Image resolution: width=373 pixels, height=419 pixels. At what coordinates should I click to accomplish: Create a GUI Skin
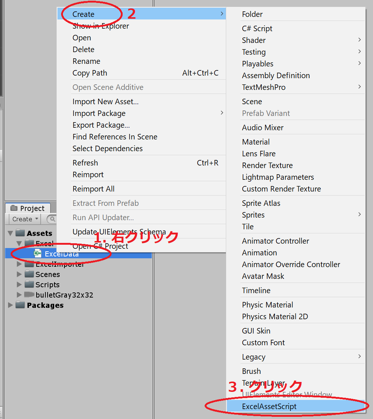[296, 331]
